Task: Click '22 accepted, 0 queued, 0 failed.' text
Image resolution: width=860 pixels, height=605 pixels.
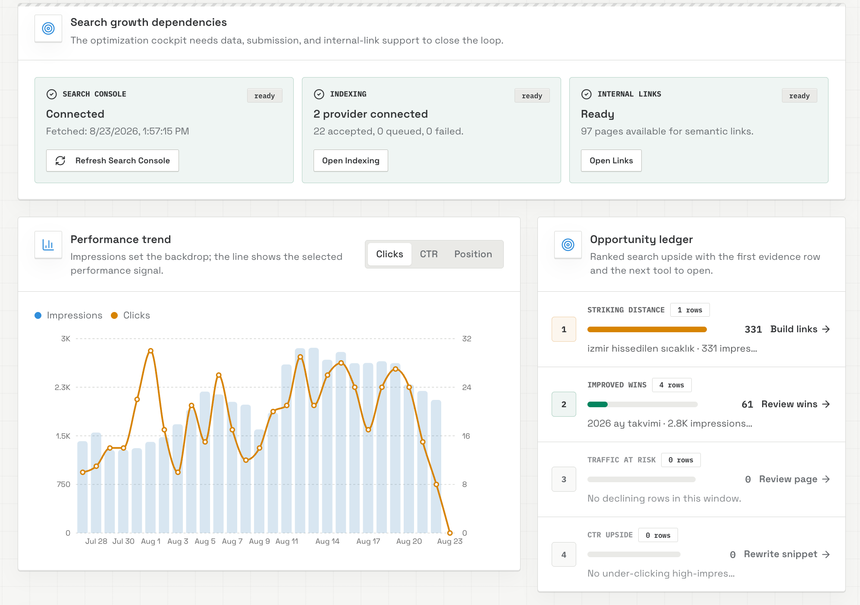Action: click(x=388, y=131)
